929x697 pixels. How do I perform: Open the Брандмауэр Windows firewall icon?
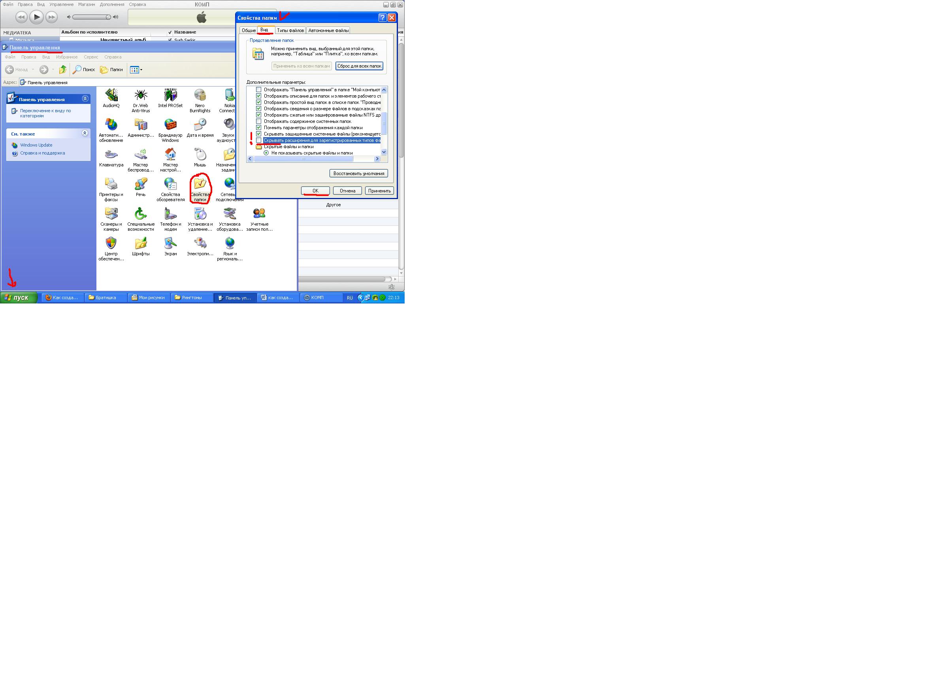(170, 125)
